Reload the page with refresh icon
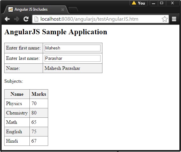This screenshot has height=152, width=181. click(26, 19)
